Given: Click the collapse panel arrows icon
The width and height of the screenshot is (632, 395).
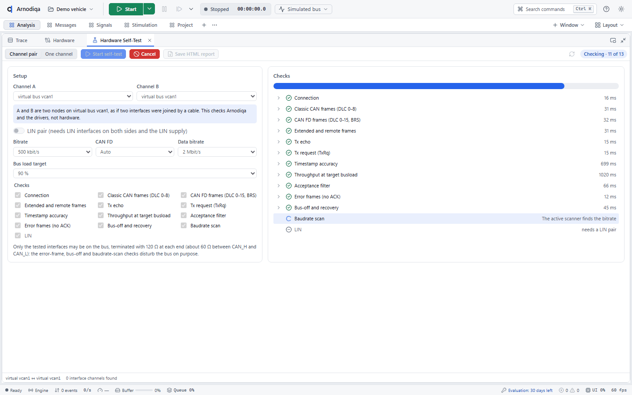Looking at the screenshot, I should pos(623,40).
